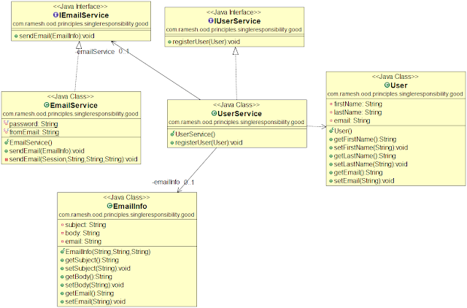Click the constructor icon next to EmailService()
The width and height of the screenshot is (467, 308).
tap(7, 142)
